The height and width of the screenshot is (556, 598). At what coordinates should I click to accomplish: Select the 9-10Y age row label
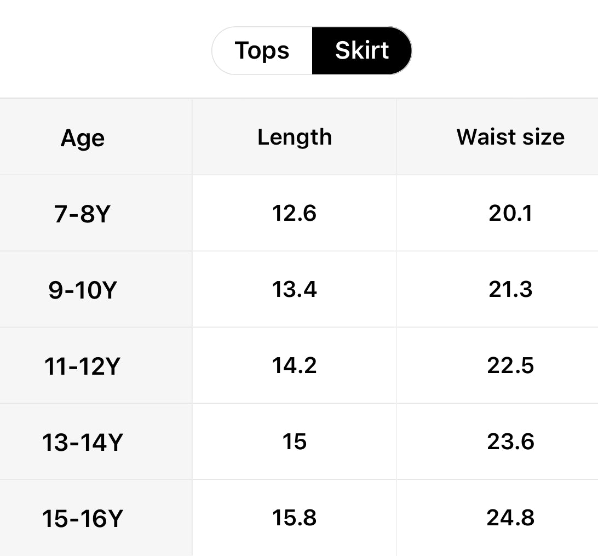pos(83,290)
